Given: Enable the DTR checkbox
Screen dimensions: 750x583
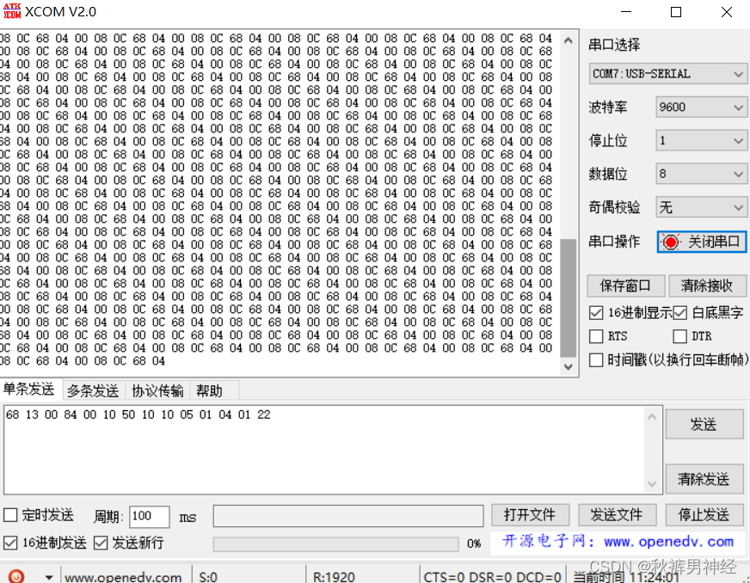Looking at the screenshot, I should (679, 335).
